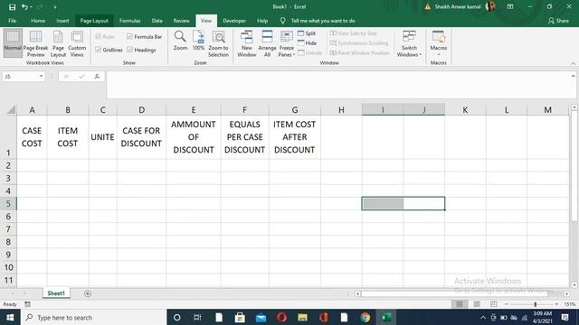Show hidden system tray icons
Screen dimensions: 579x325
tap(483, 317)
